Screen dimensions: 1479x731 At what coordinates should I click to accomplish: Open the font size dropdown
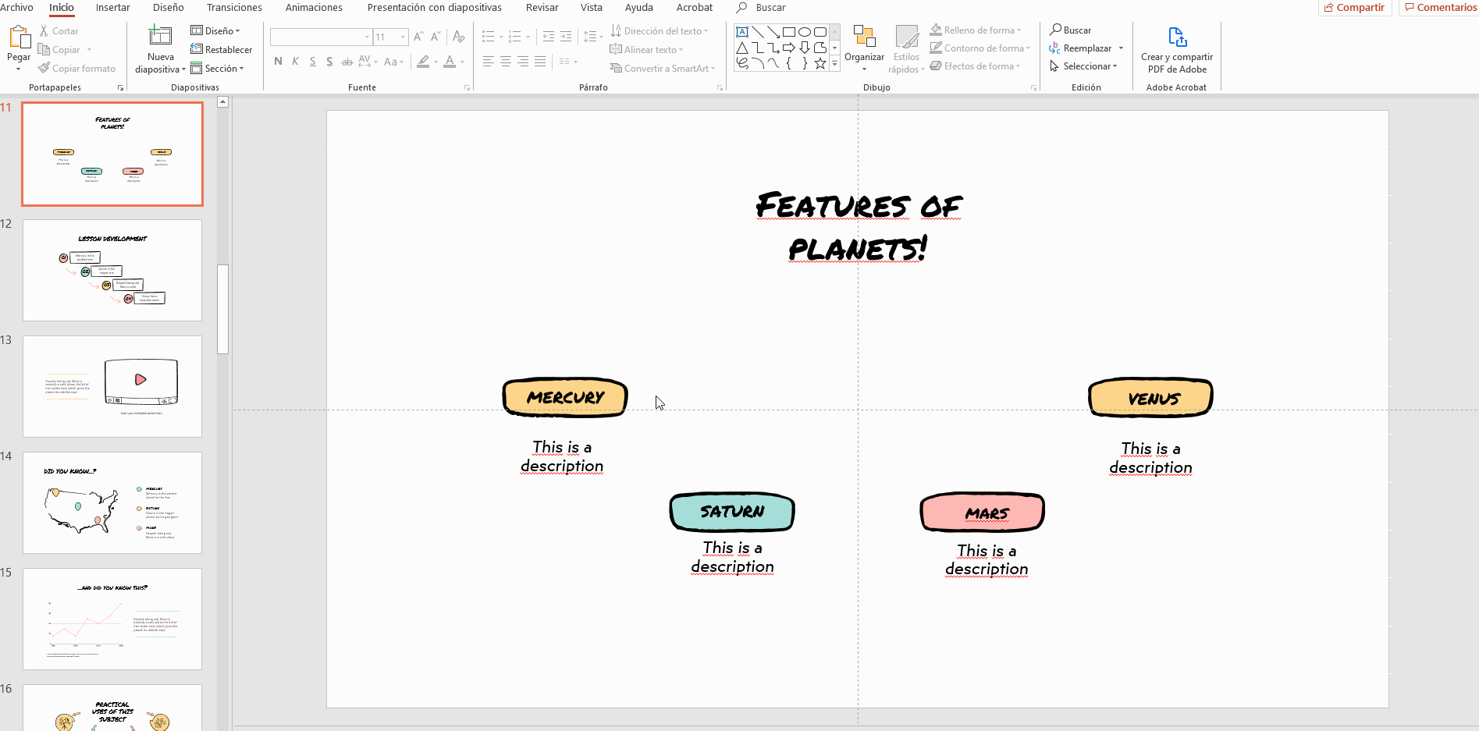(x=403, y=37)
